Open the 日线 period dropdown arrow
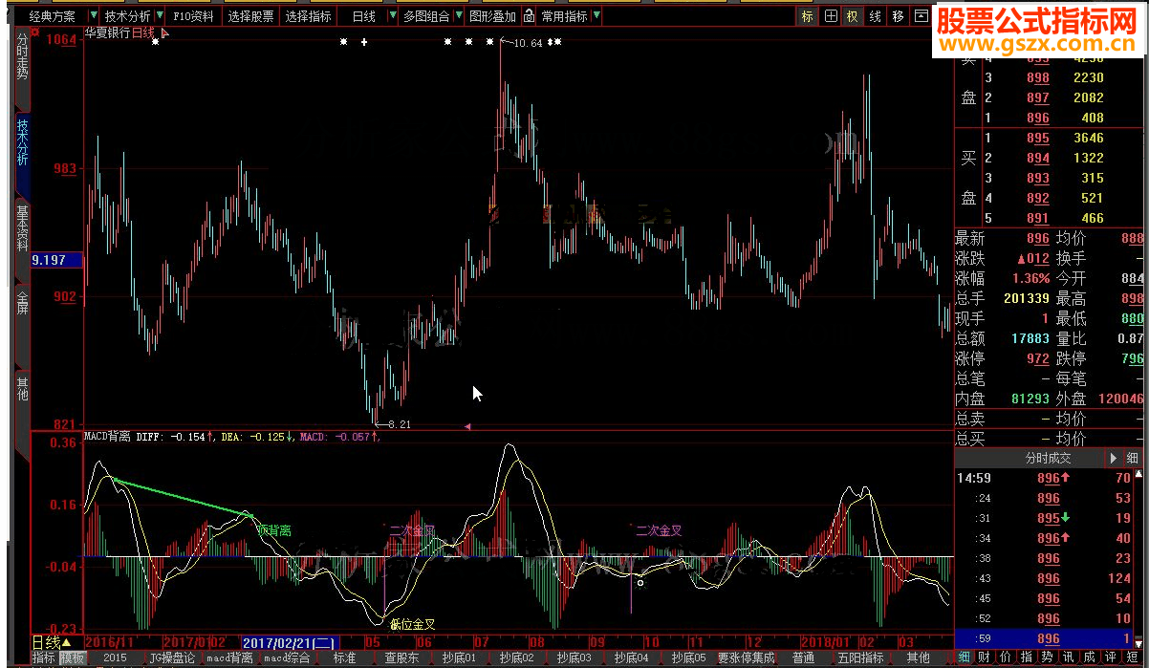 [x=392, y=16]
